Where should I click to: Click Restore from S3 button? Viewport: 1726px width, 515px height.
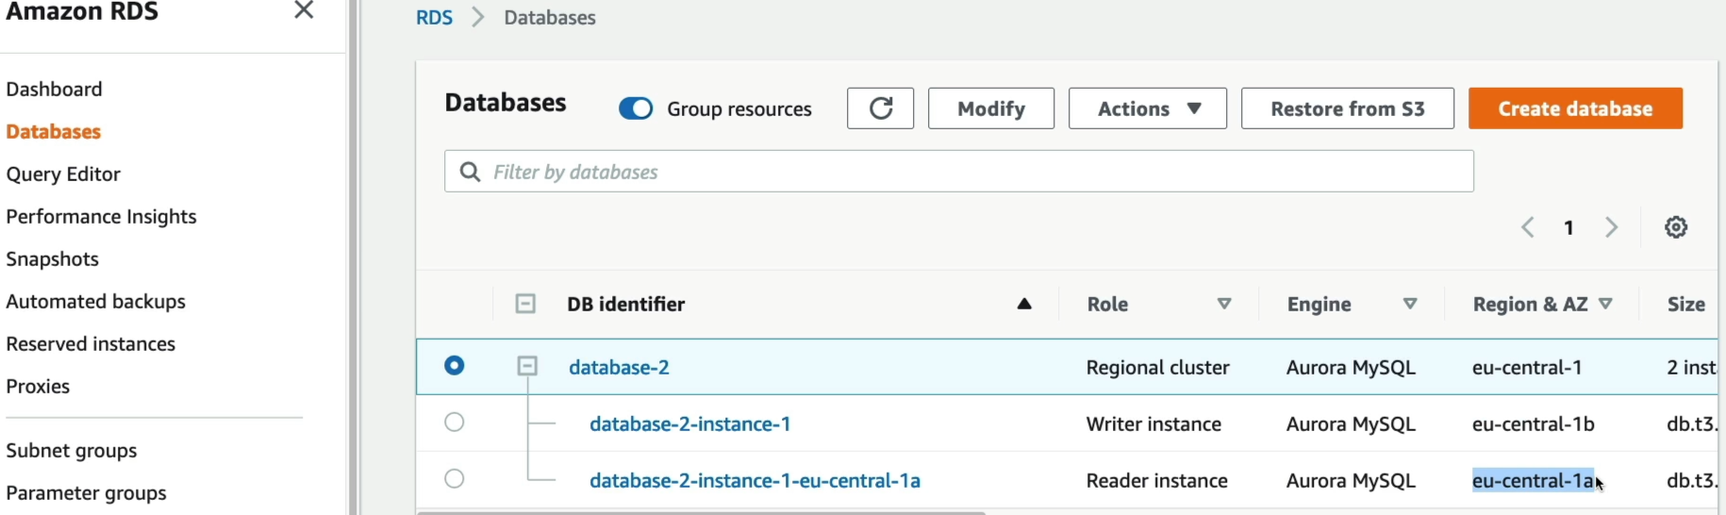1347,108
